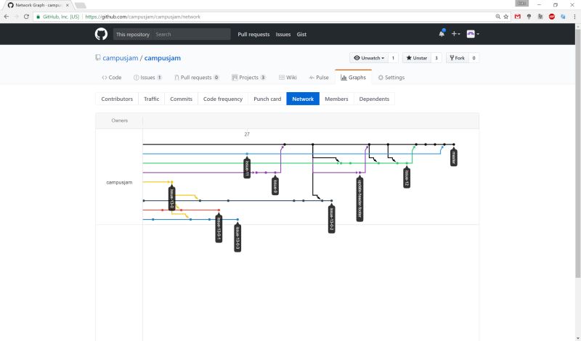The width and height of the screenshot is (581, 341).
Task: Show the Code frequency graph
Action: pos(223,99)
